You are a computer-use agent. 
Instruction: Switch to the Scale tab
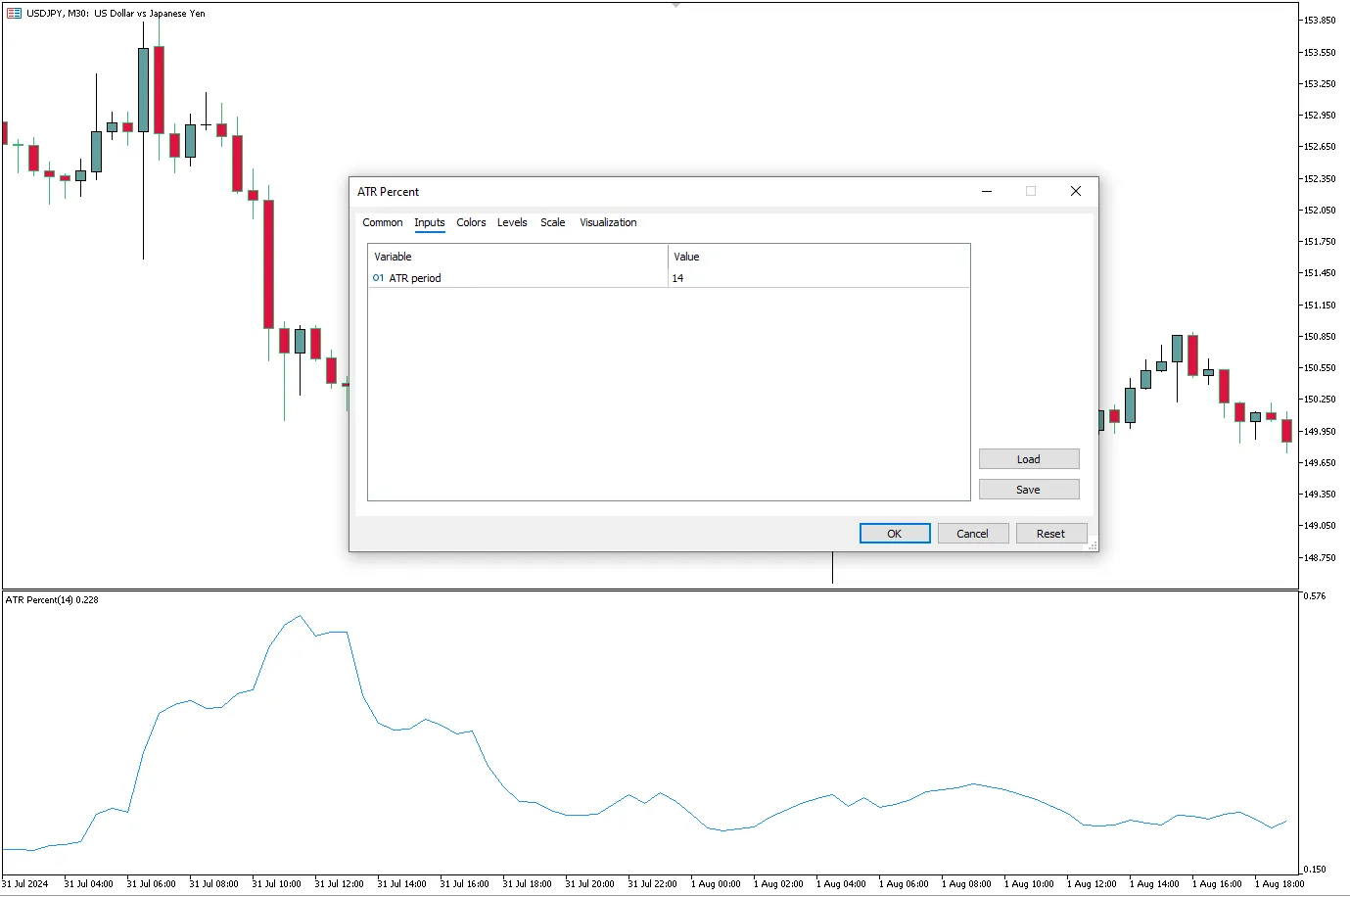[x=552, y=223]
